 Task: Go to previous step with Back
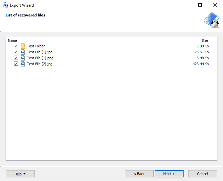click(x=139, y=174)
